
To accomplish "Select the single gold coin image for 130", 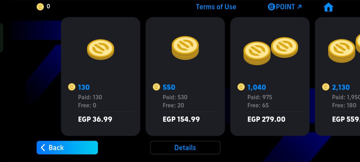I will tap(100, 49).
